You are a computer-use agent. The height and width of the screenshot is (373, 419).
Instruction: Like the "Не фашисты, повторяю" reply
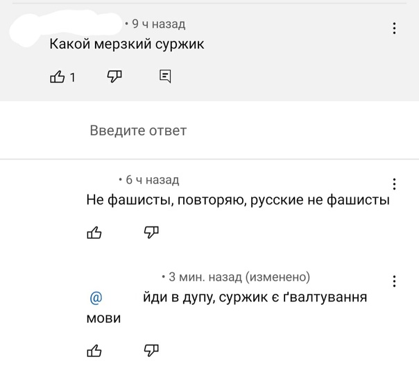pos(94,233)
